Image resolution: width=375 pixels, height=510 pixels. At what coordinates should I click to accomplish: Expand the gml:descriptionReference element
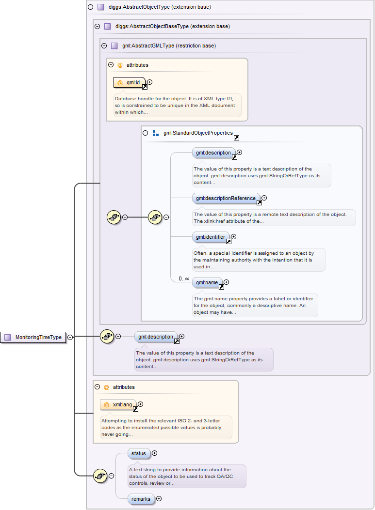264,198
